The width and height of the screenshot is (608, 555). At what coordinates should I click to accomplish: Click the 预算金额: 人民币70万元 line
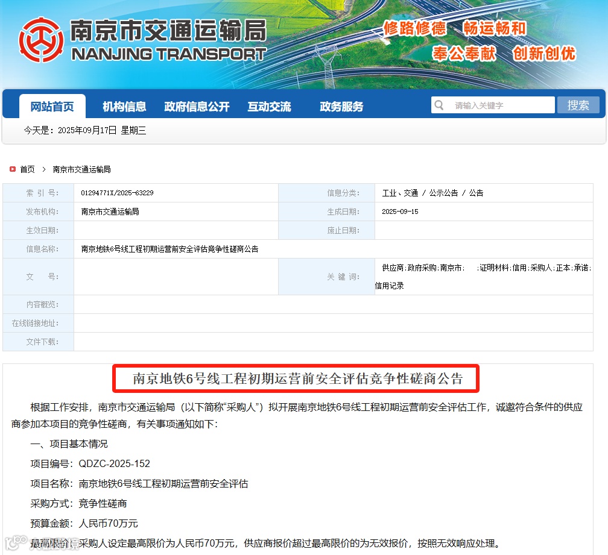[x=84, y=523]
